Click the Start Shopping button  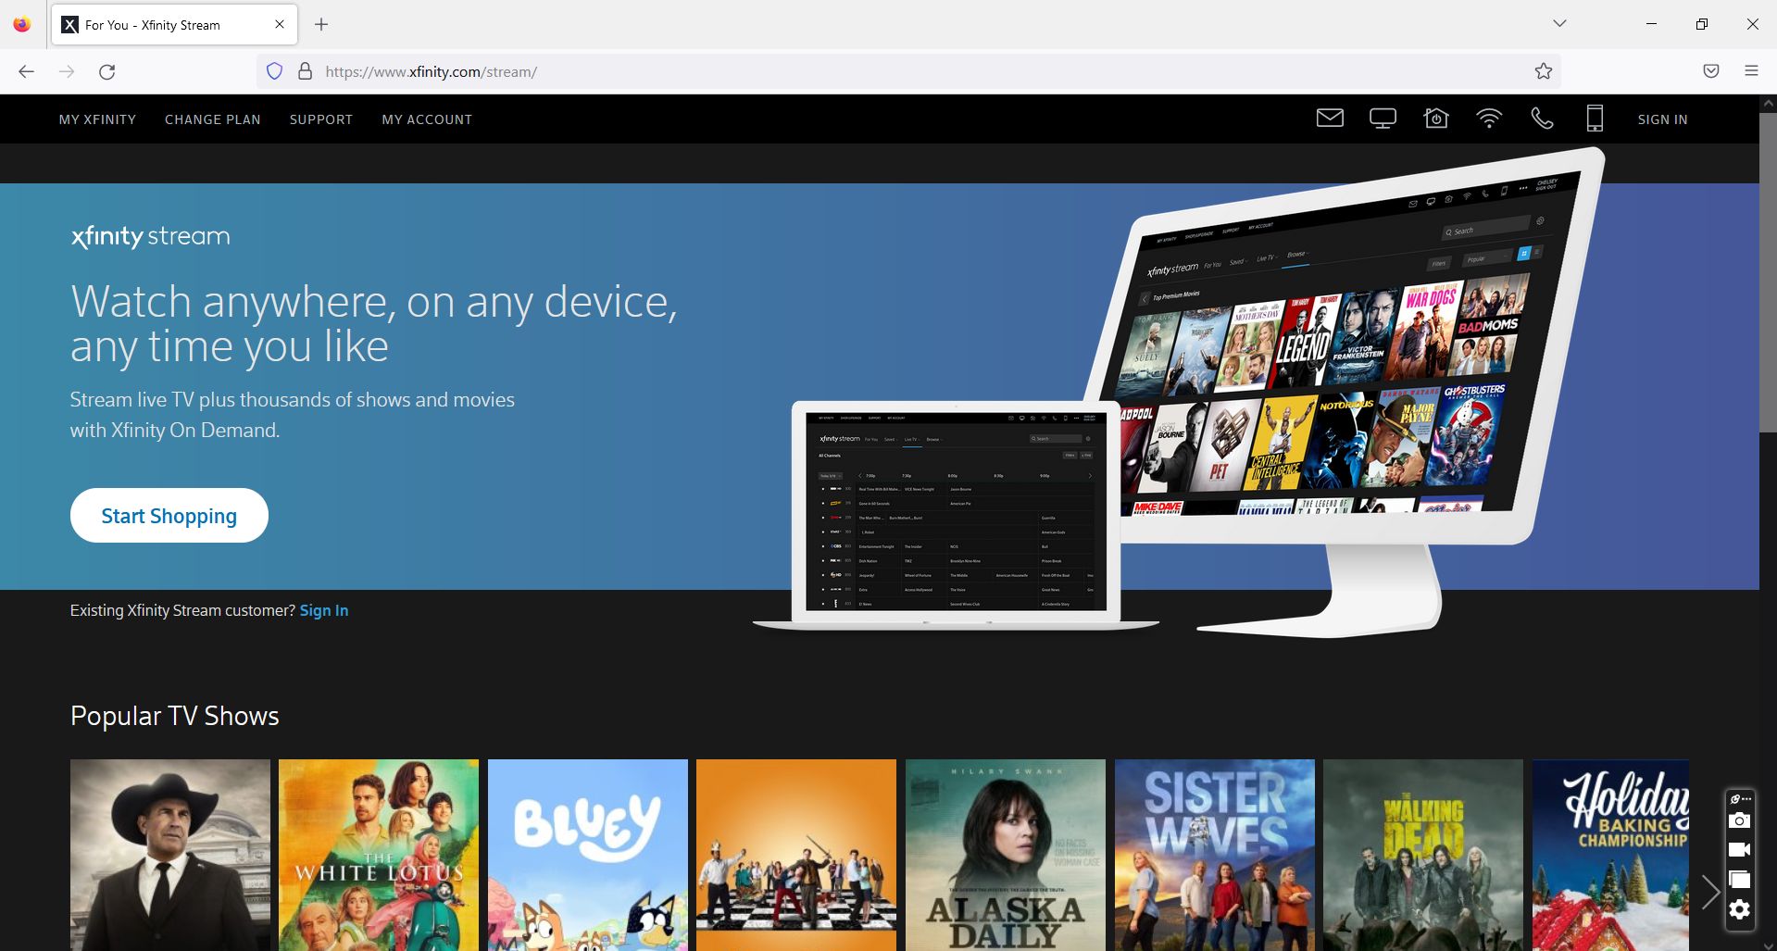(169, 515)
